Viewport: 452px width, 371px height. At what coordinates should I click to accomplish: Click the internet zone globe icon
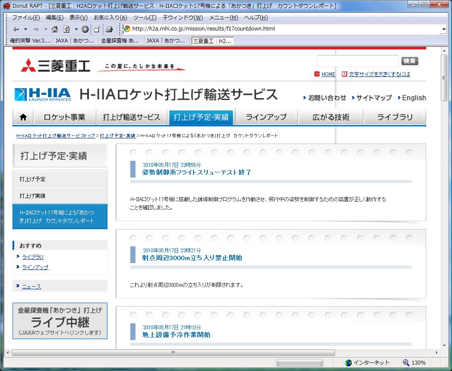point(348,363)
